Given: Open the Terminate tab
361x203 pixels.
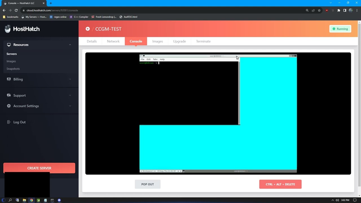Looking at the screenshot, I should 203,41.
